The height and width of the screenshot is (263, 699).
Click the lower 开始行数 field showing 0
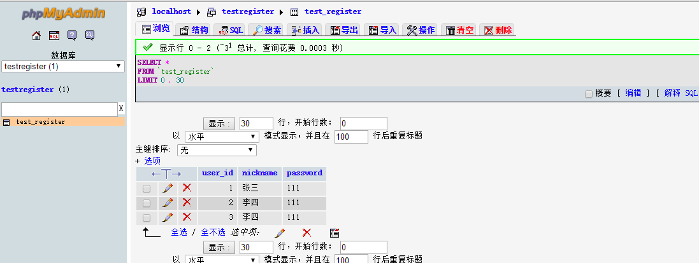coord(364,248)
